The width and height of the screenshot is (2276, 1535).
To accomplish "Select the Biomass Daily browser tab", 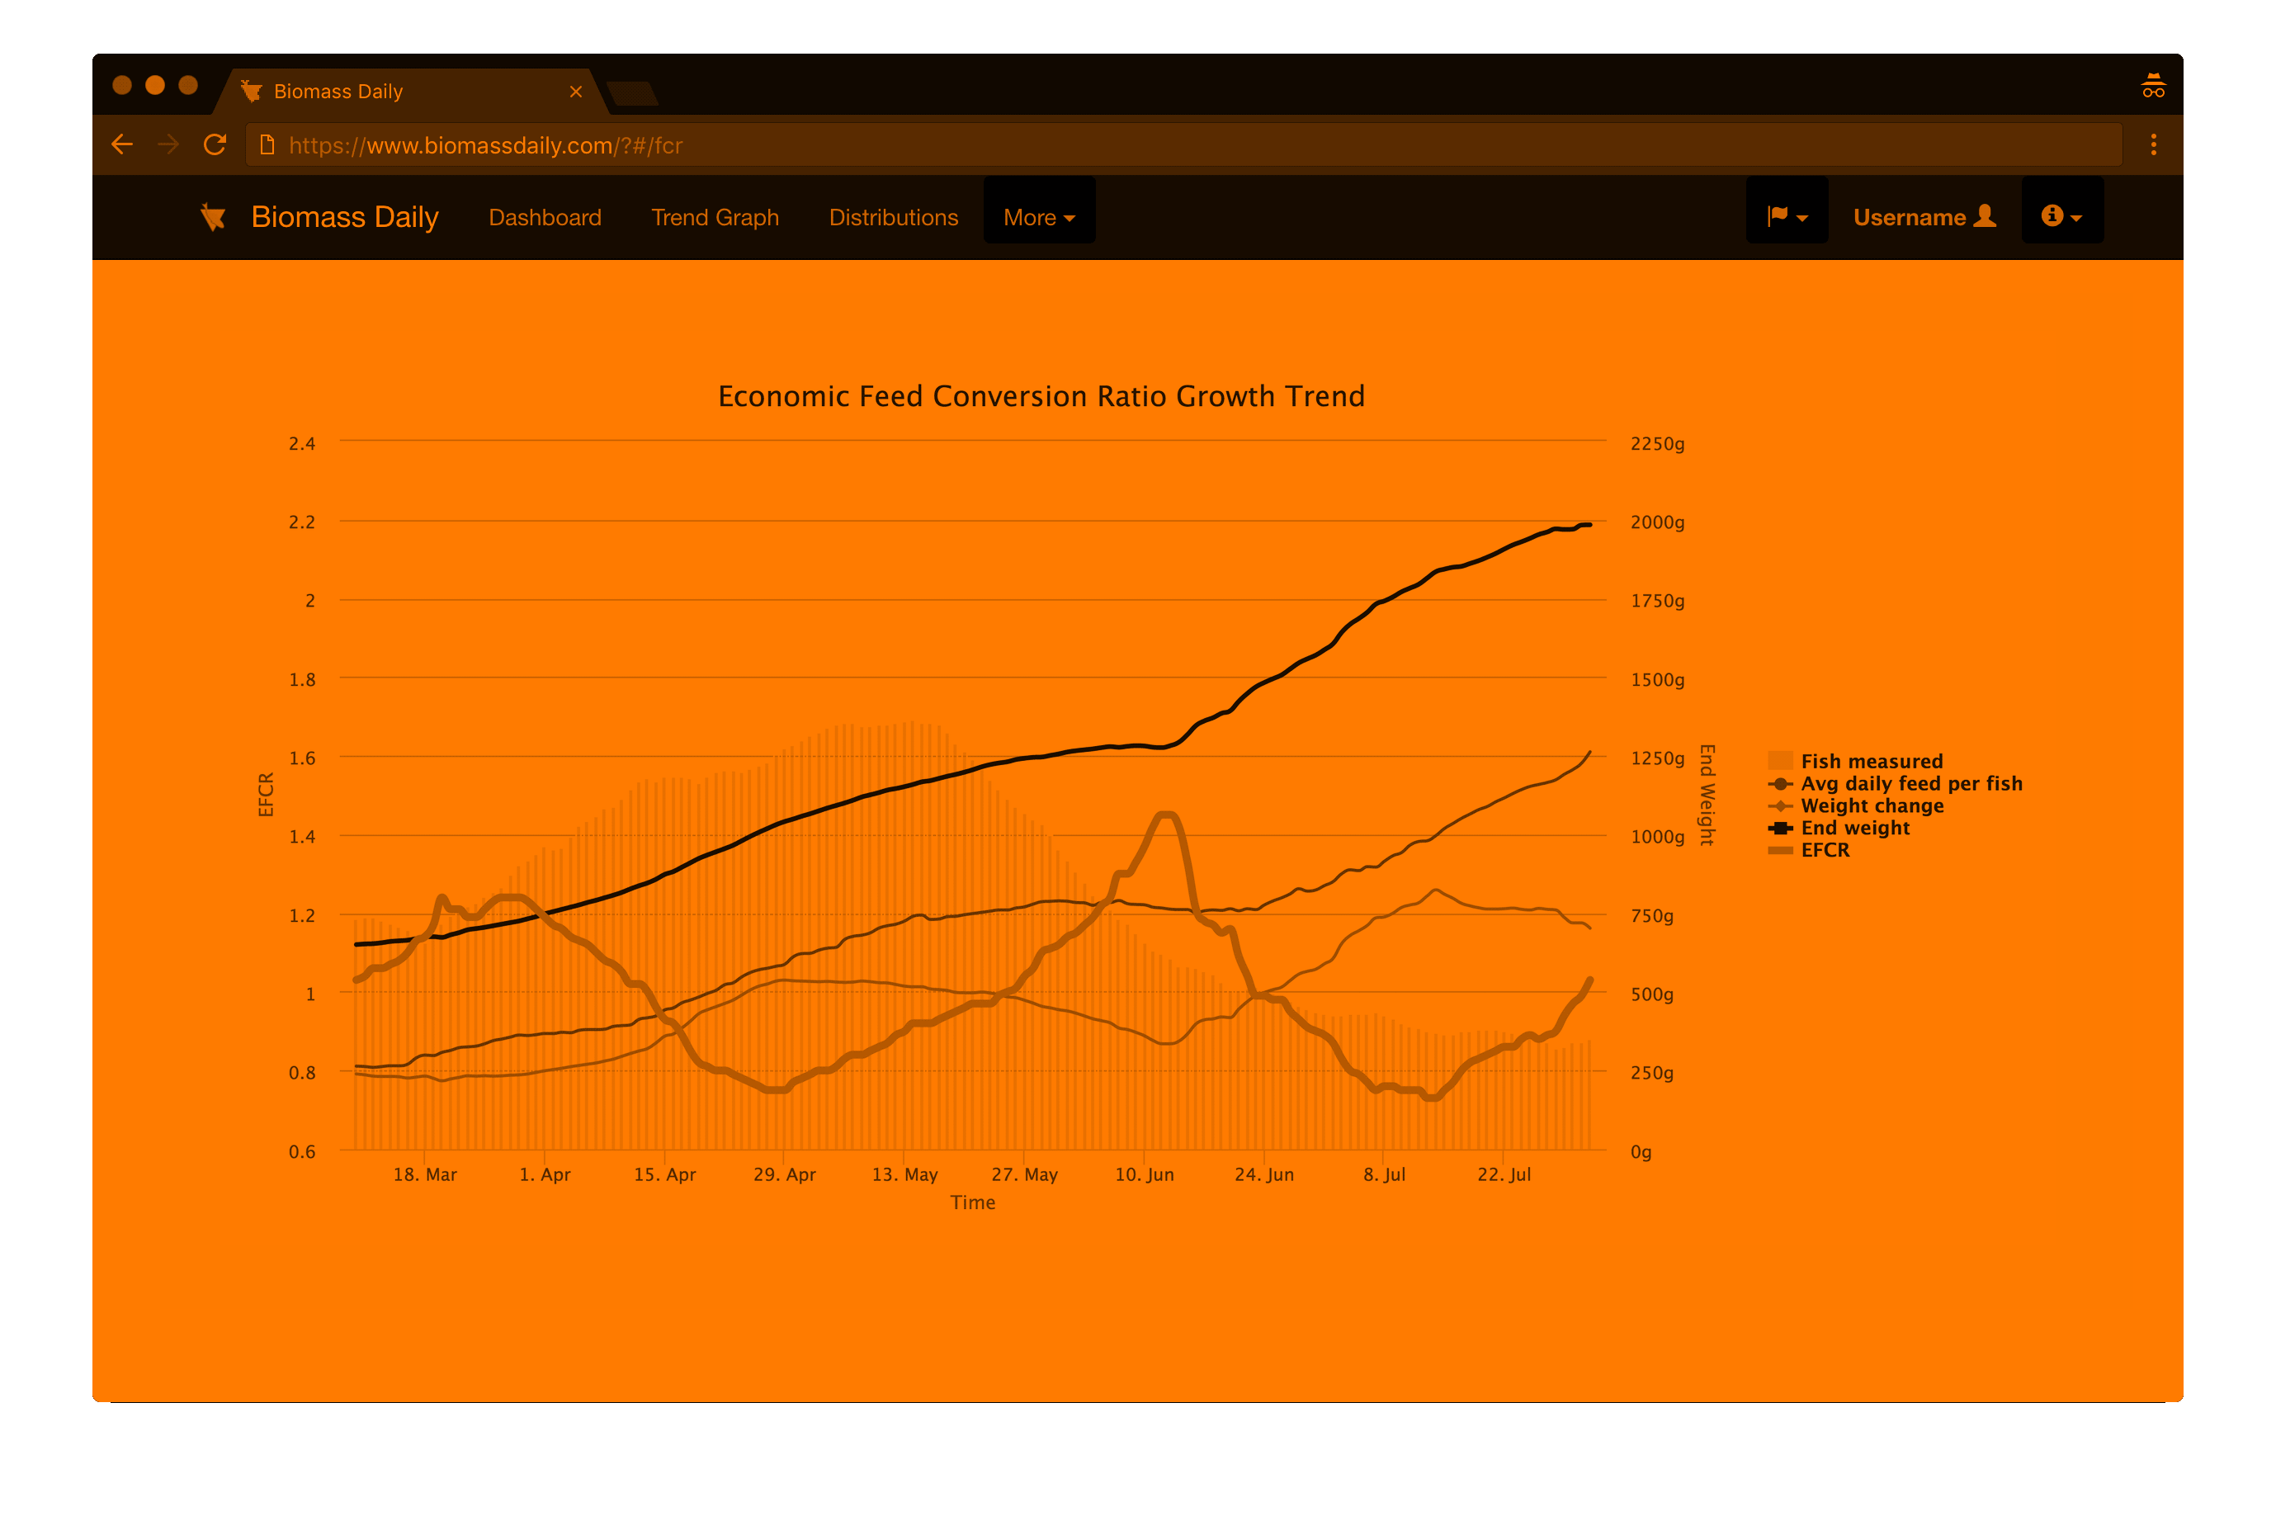I will 411,91.
